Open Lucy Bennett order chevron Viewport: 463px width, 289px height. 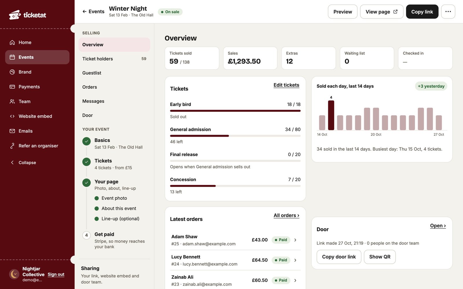coord(295,260)
